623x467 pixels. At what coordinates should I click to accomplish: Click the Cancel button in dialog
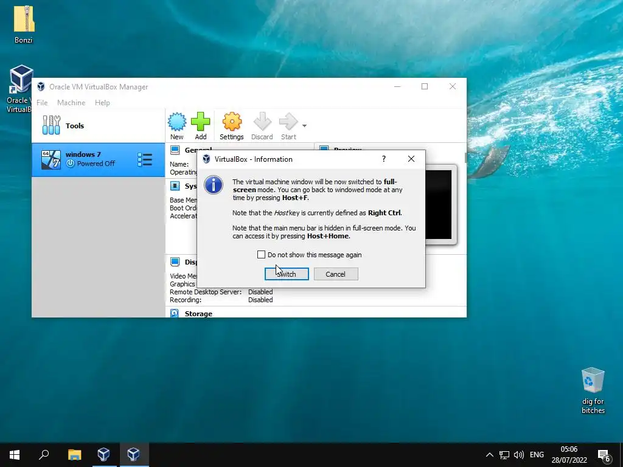tap(336, 274)
